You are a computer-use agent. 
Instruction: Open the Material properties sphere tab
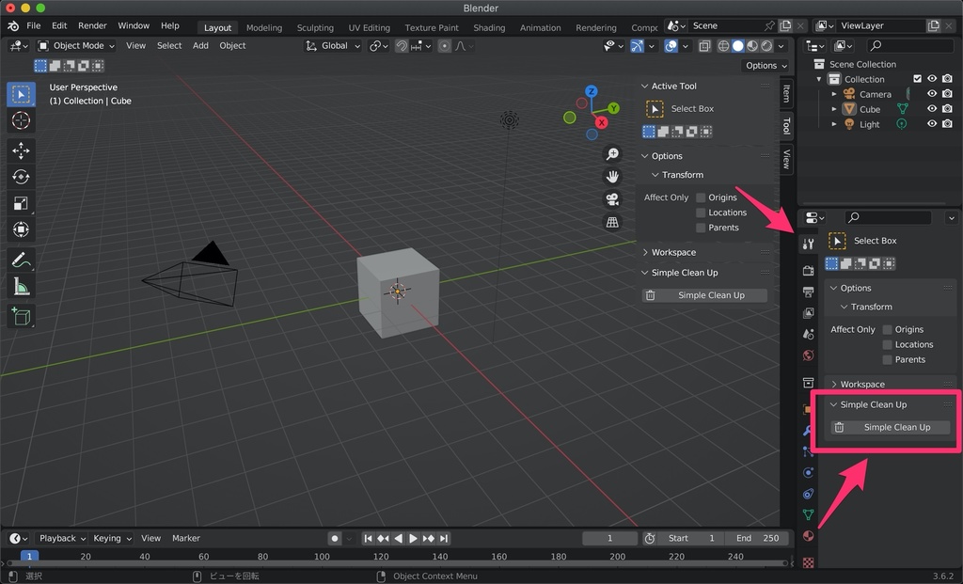[x=807, y=537]
